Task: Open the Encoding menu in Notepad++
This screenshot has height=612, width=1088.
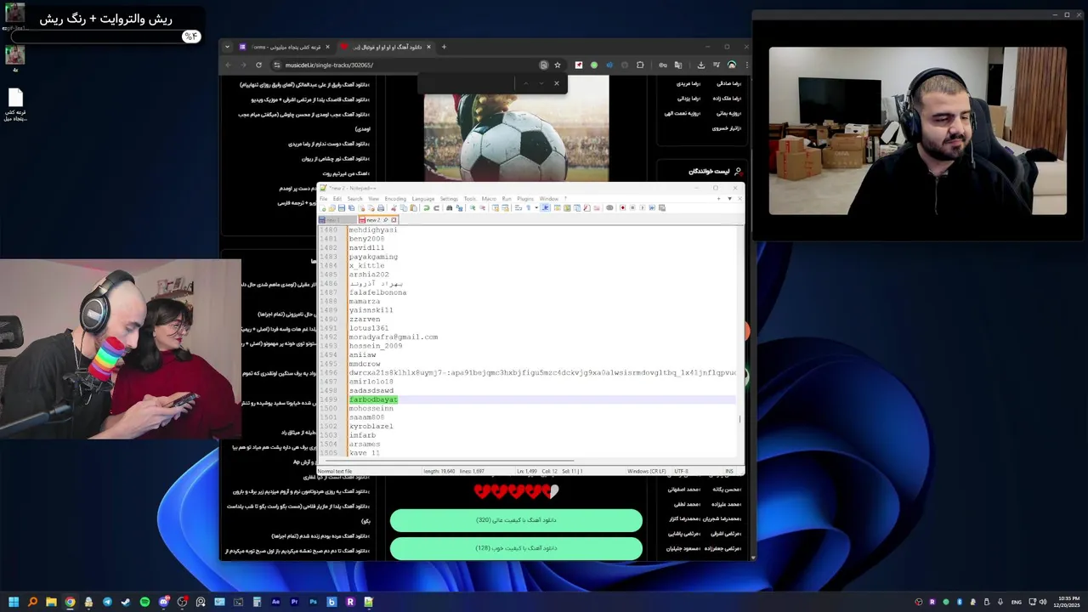Action: 395,199
